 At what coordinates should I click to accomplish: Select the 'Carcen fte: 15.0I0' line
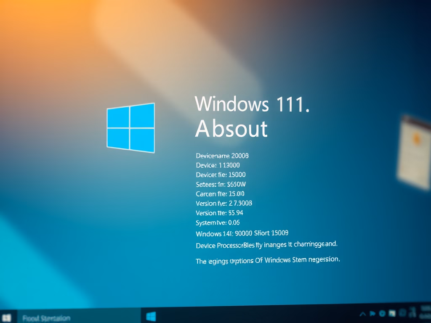pyautogui.click(x=220, y=193)
